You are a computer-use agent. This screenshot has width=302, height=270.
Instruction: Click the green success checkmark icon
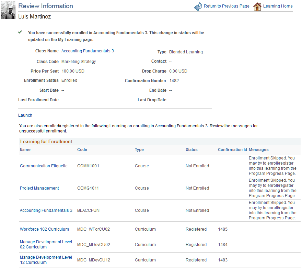coord(20,32)
